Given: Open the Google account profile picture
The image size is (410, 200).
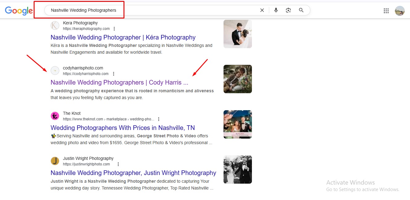Looking at the screenshot, I should click(400, 11).
